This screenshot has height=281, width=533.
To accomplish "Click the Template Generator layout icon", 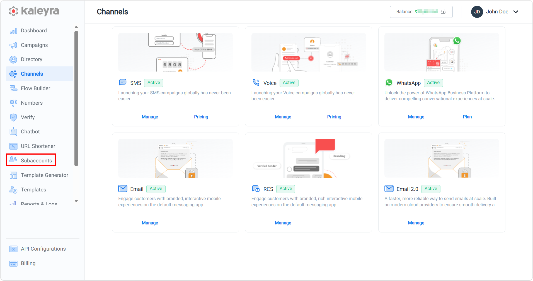I will pyautogui.click(x=13, y=175).
